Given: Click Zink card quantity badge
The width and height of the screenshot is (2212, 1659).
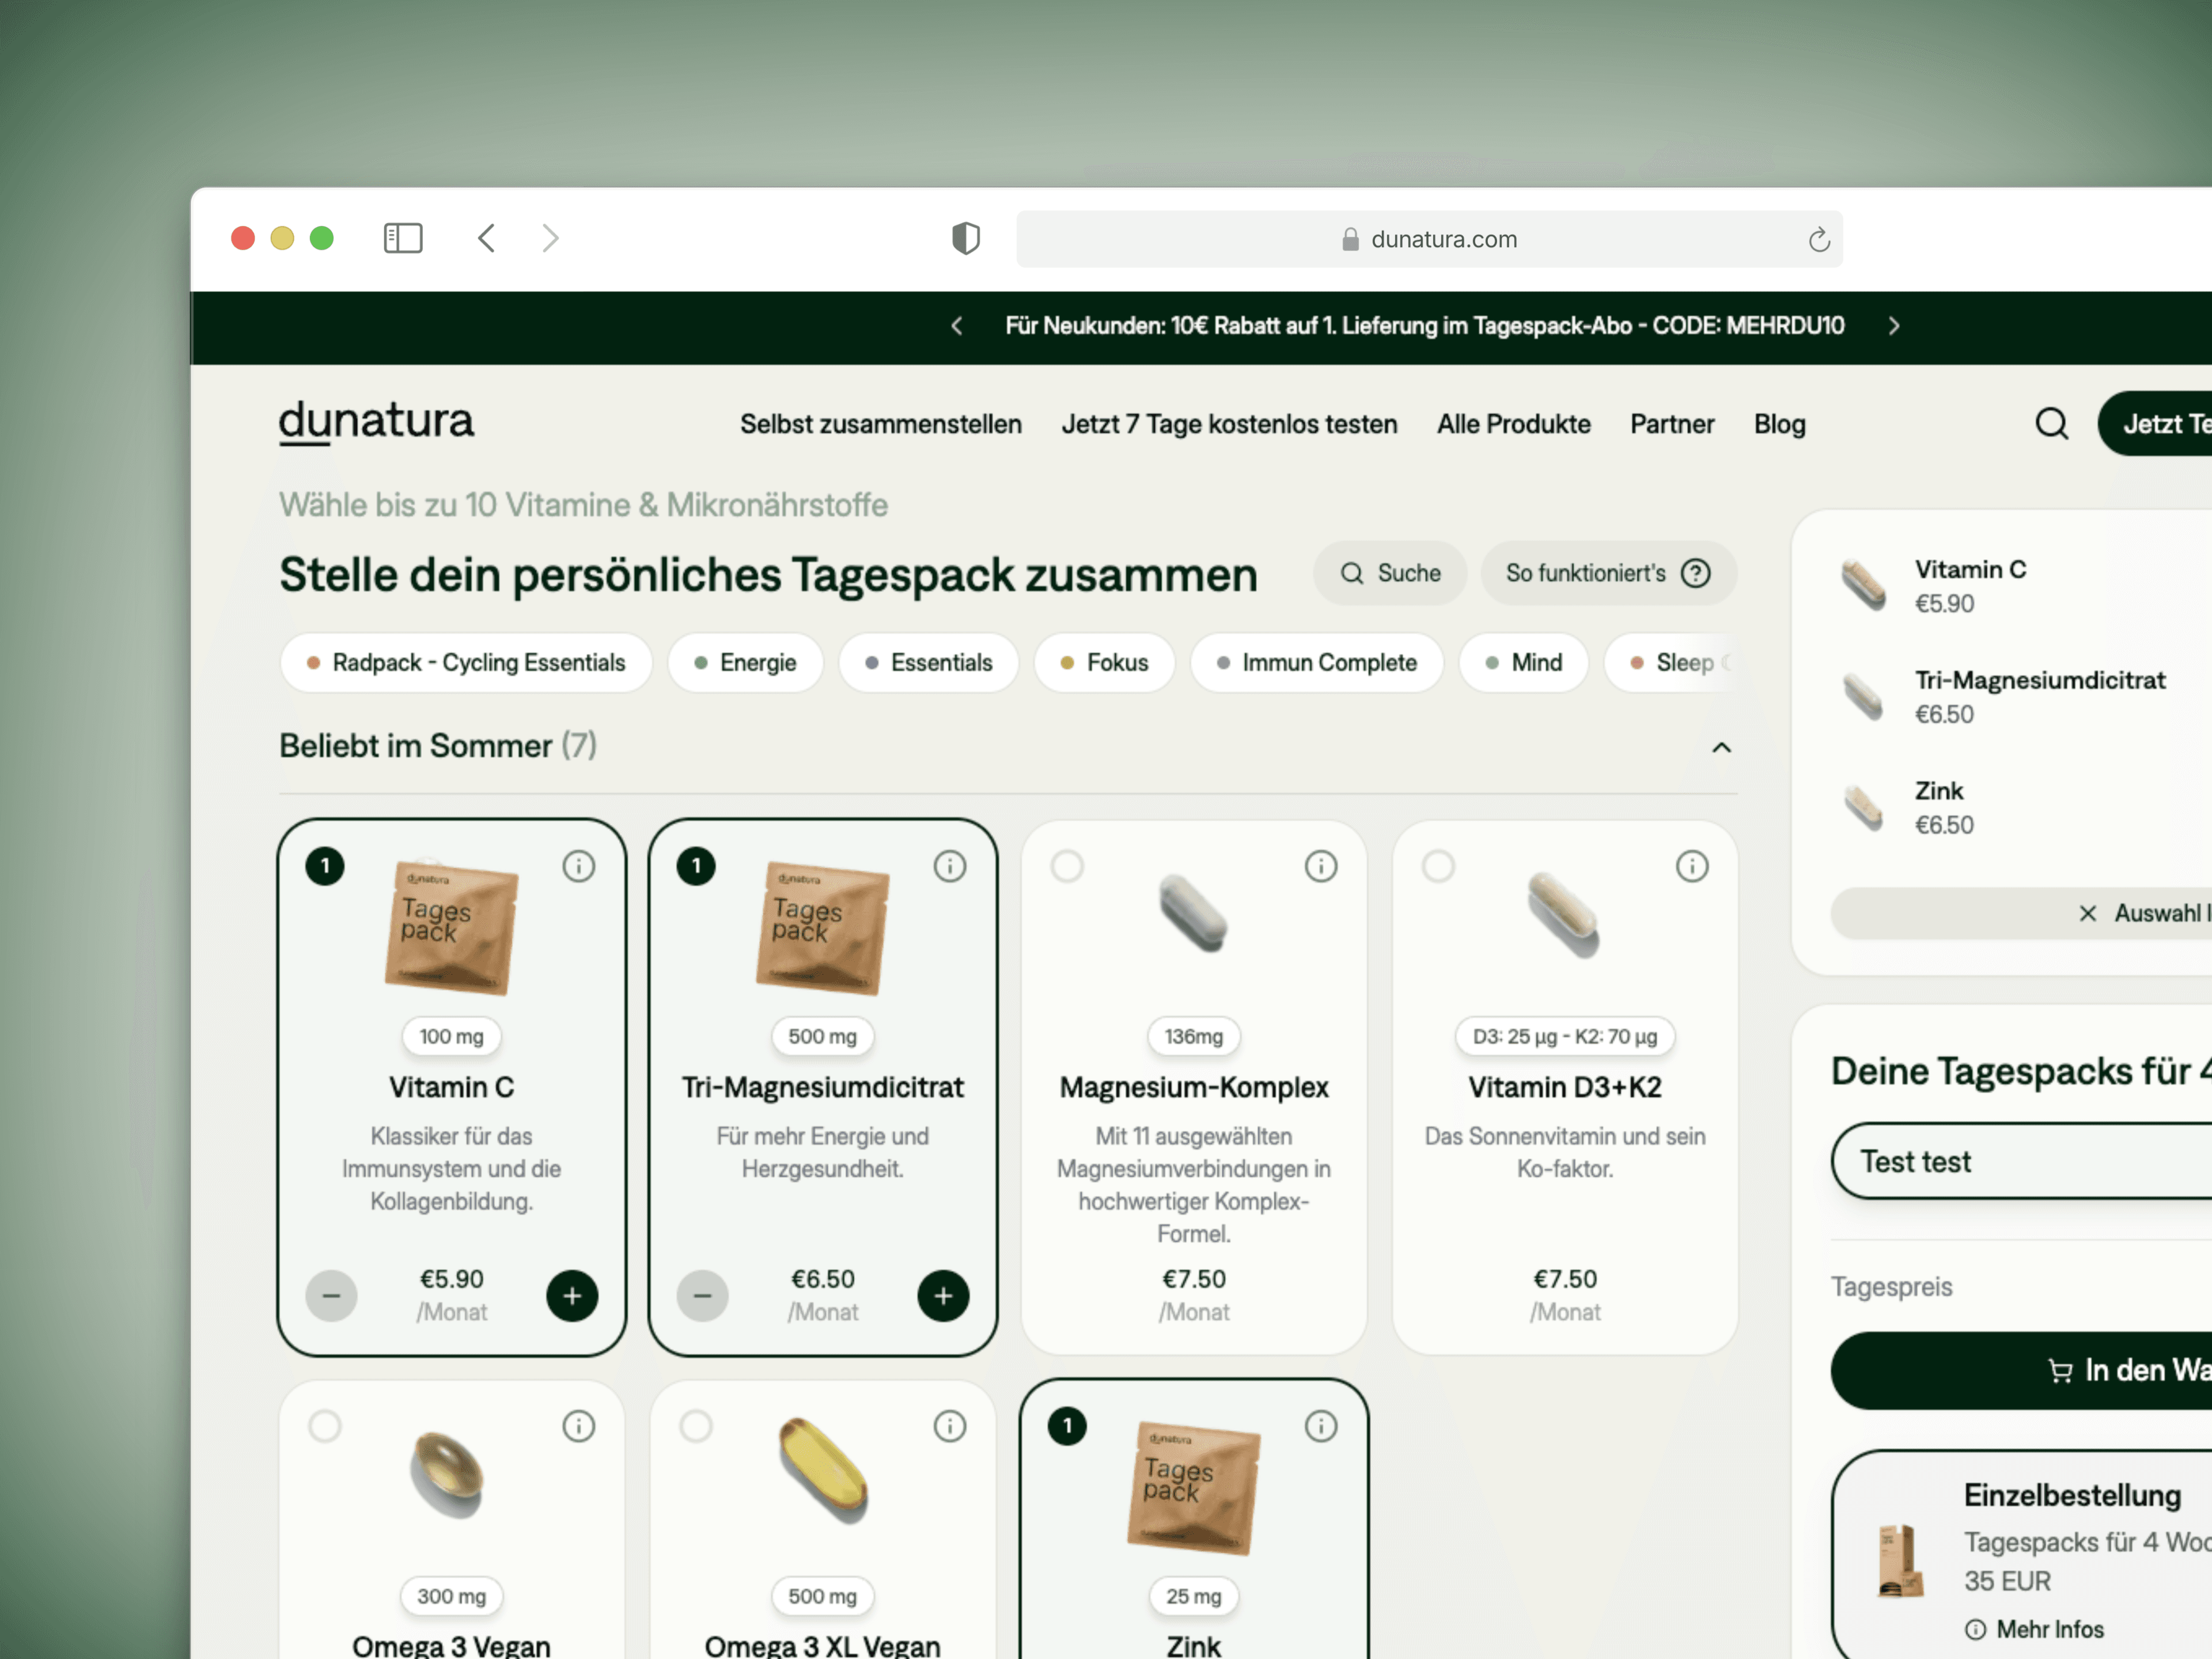Looking at the screenshot, I should (x=1067, y=1426).
